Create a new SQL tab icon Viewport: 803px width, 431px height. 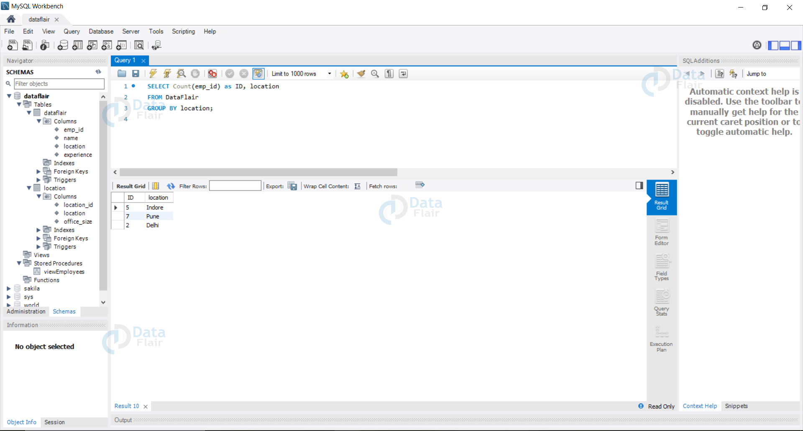[x=13, y=45]
